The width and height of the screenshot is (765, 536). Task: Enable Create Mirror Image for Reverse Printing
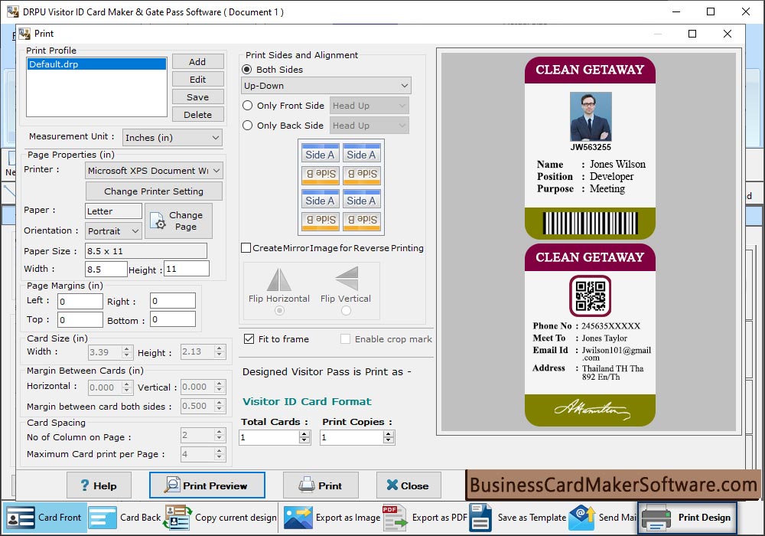click(246, 248)
